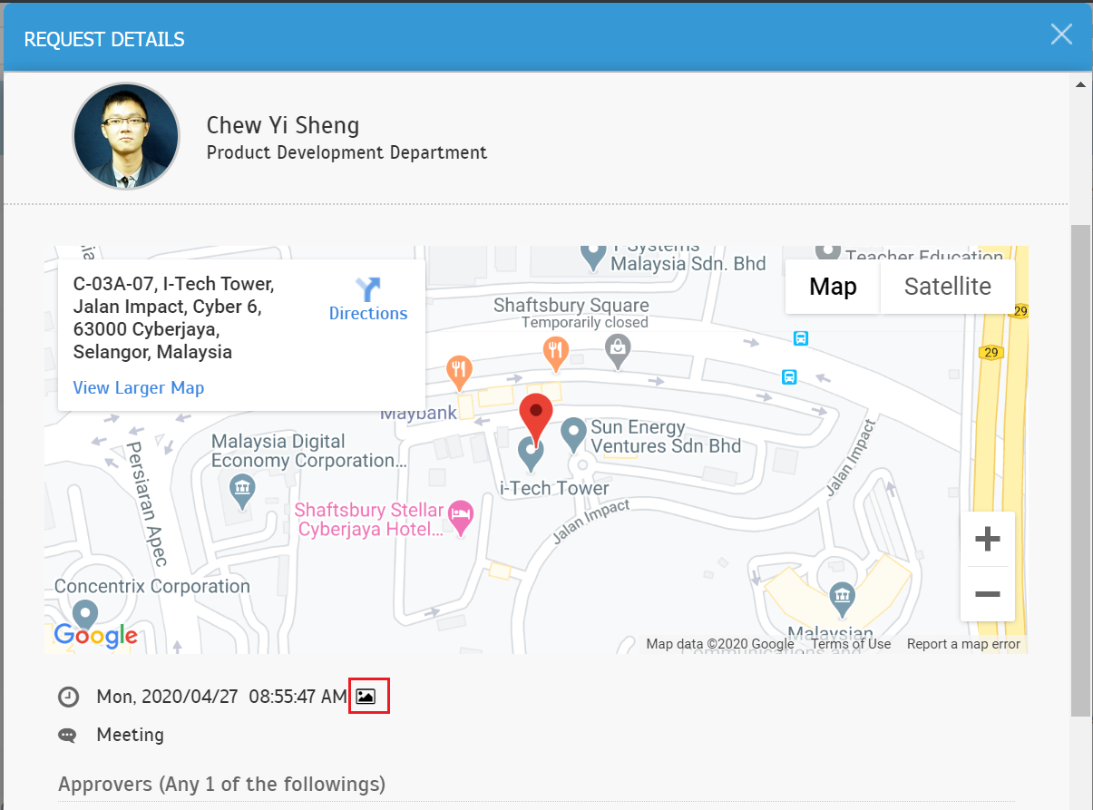The width and height of the screenshot is (1093, 810).
Task: Click lower bus stop icon on map
Action: [789, 376]
